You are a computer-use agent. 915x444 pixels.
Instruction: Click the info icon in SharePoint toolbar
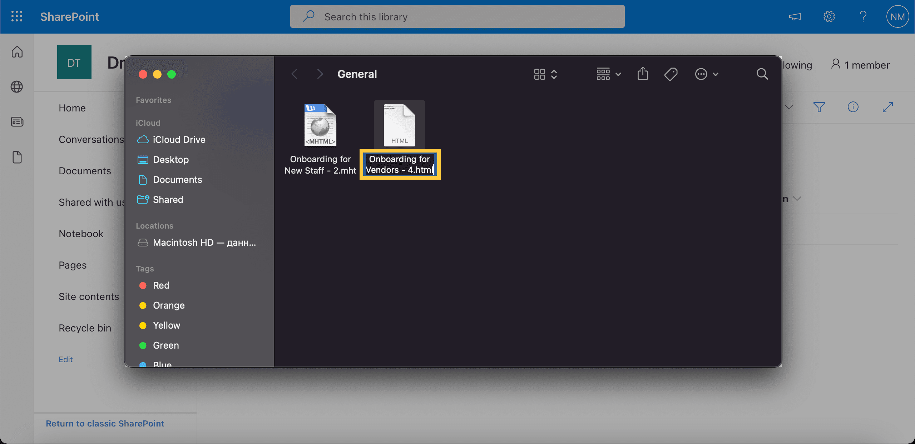[854, 107]
